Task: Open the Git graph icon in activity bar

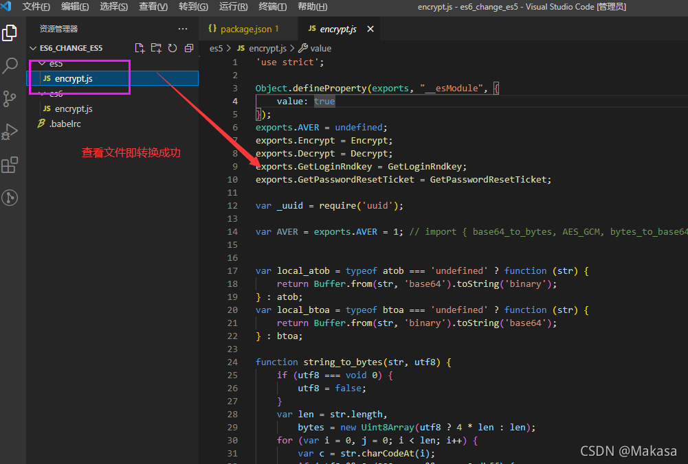Action: pos(10,198)
